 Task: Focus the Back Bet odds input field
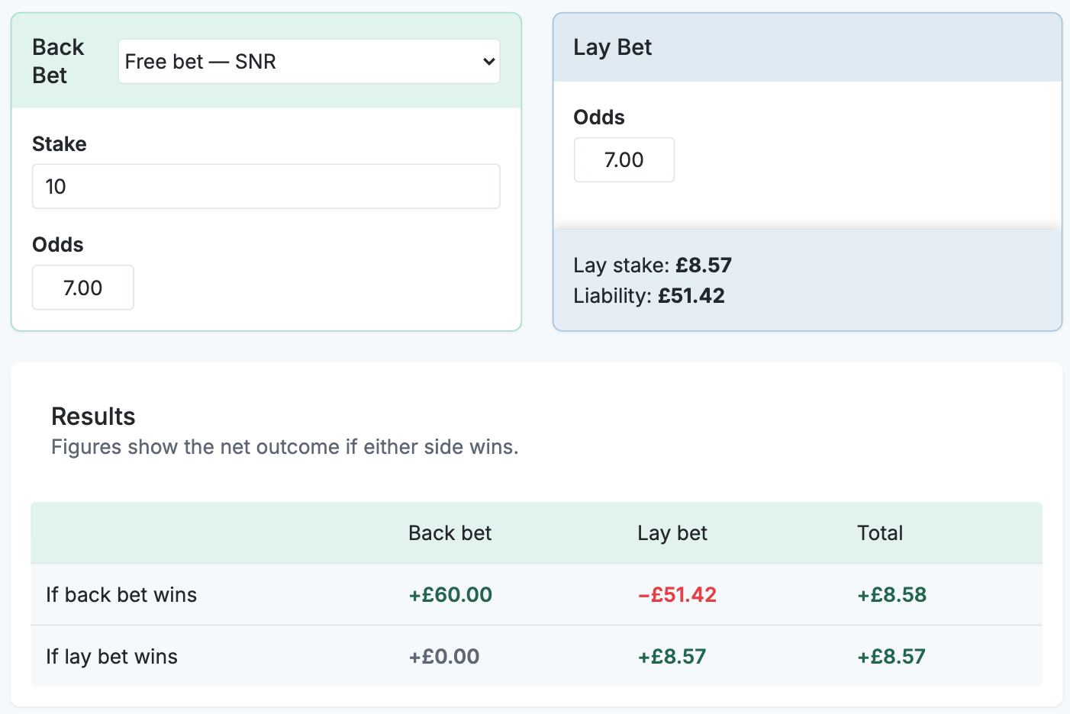[x=83, y=288]
